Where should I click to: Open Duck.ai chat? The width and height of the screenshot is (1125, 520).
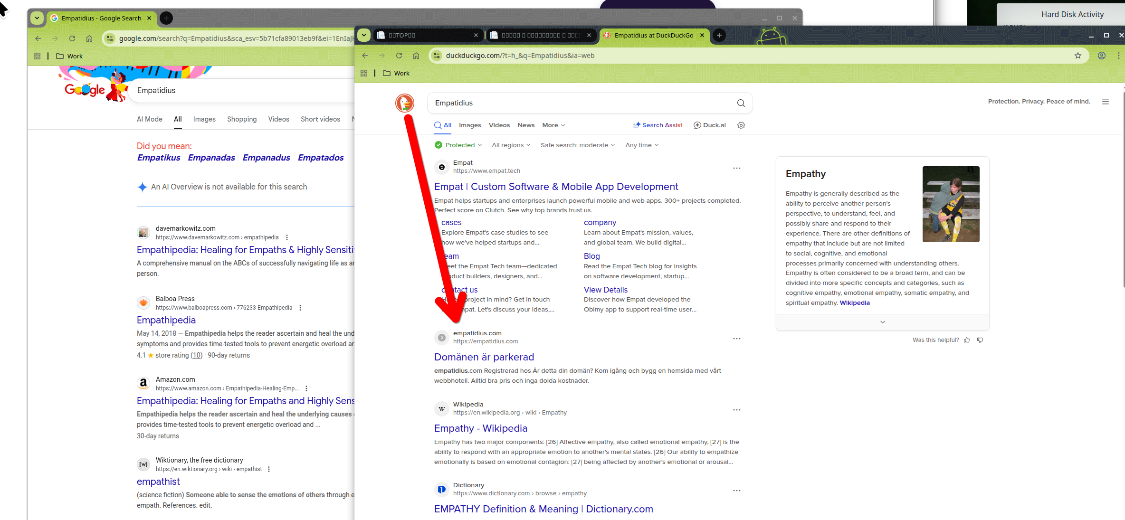point(710,125)
